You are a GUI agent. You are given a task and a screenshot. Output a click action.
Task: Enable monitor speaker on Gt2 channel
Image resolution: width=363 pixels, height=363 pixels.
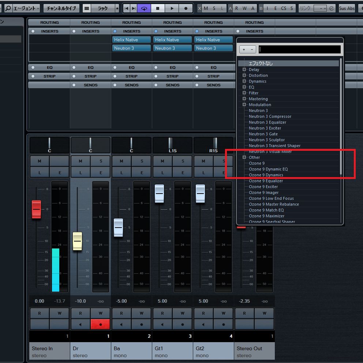point(203,324)
